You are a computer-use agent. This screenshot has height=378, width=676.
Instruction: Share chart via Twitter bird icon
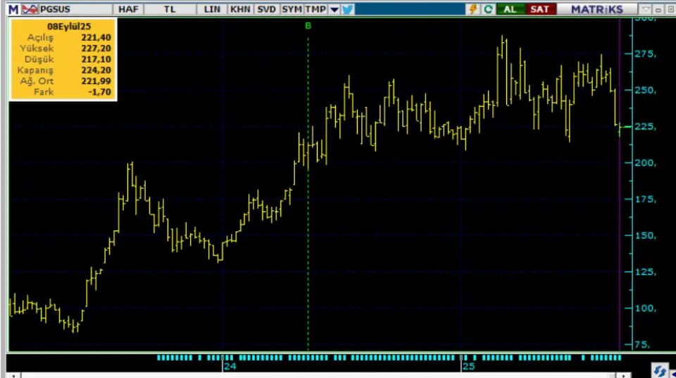click(347, 9)
